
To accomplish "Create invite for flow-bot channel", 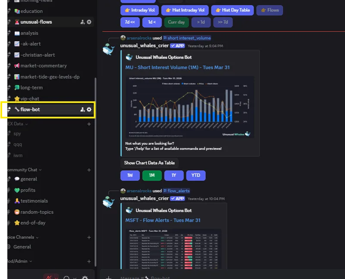I will coord(82,109).
